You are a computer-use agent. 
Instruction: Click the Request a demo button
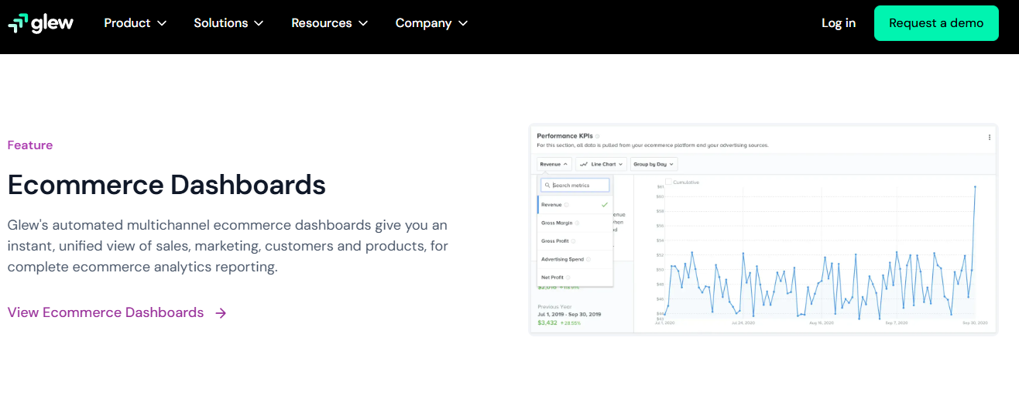click(x=936, y=23)
